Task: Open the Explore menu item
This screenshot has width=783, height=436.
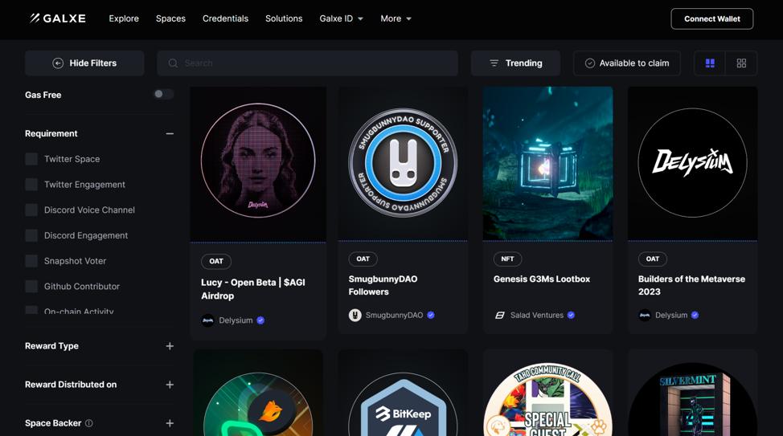Action: pyautogui.click(x=124, y=18)
